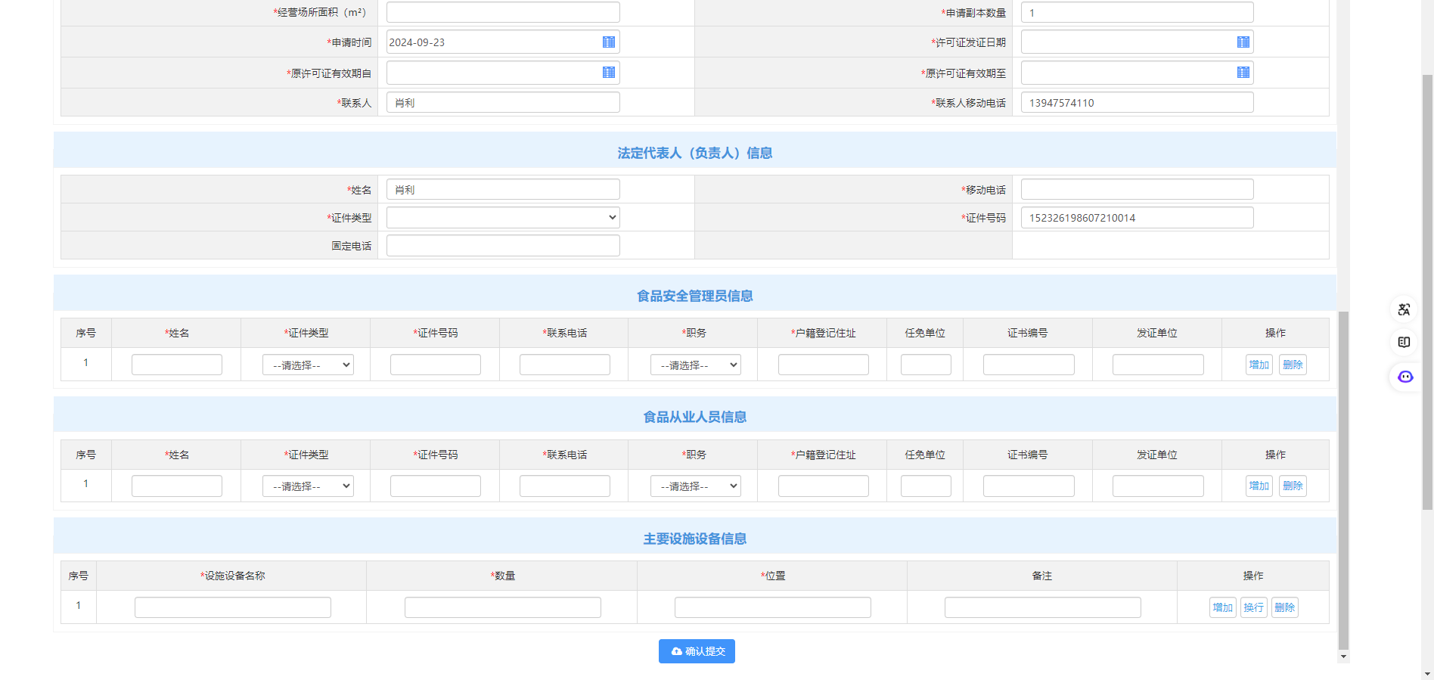Click the 设施设备名称 input field

(x=233, y=608)
